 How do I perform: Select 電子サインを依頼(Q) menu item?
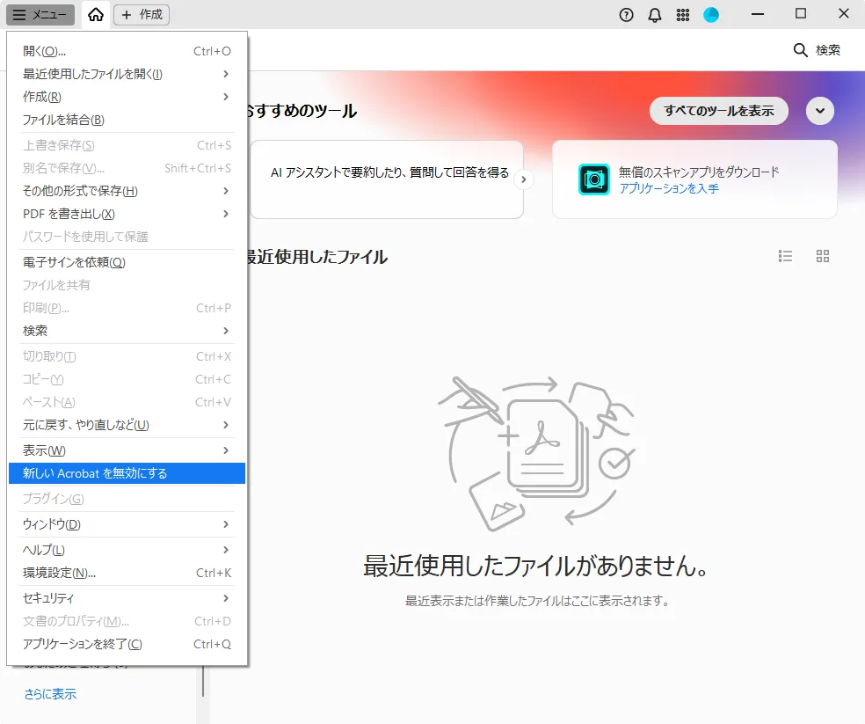127,262
